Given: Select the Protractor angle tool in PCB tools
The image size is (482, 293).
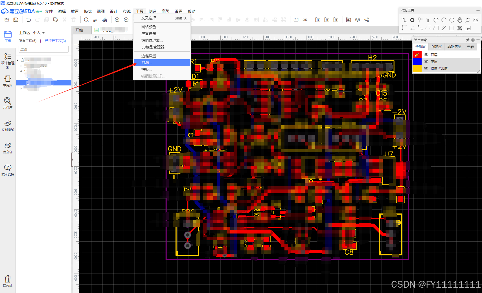Looking at the screenshot, I should (x=412, y=28).
